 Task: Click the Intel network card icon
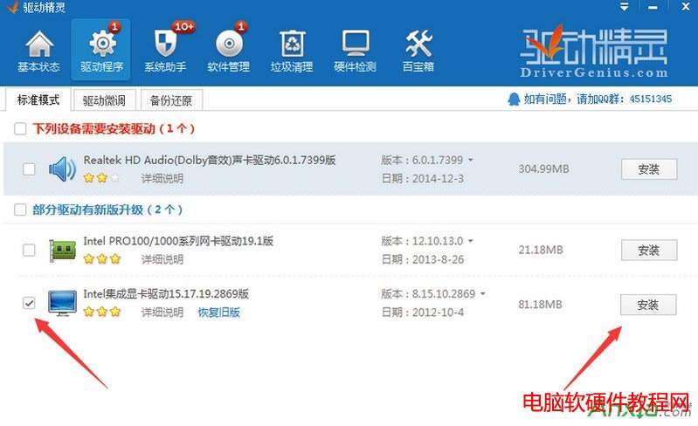pos(62,250)
